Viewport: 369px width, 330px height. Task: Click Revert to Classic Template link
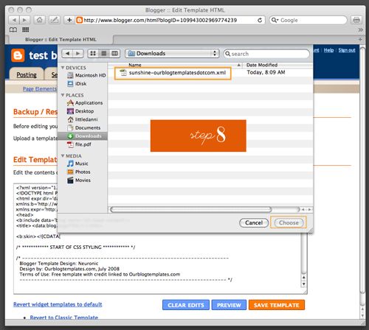coord(64,317)
